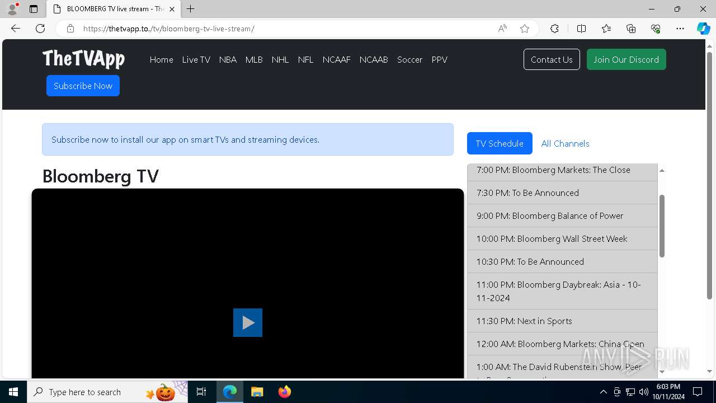Toggle Split screen icon in Edge toolbar

[x=581, y=29]
